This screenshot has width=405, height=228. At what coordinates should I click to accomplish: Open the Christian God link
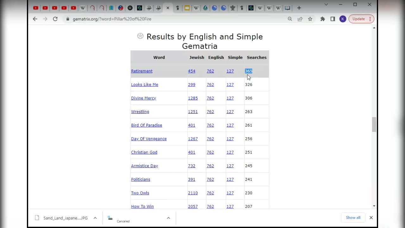point(144,152)
